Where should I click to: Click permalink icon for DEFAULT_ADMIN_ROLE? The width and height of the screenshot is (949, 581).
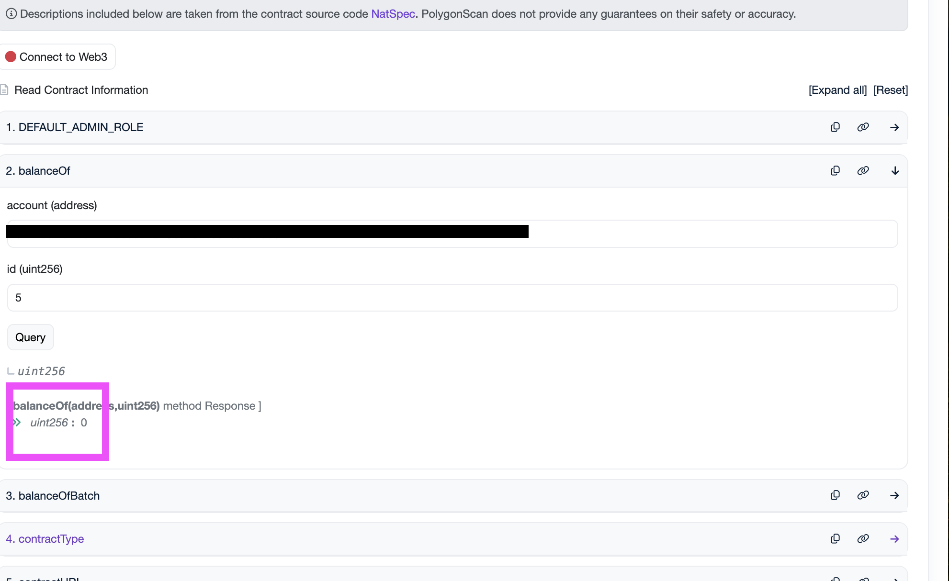click(x=863, y=127)
